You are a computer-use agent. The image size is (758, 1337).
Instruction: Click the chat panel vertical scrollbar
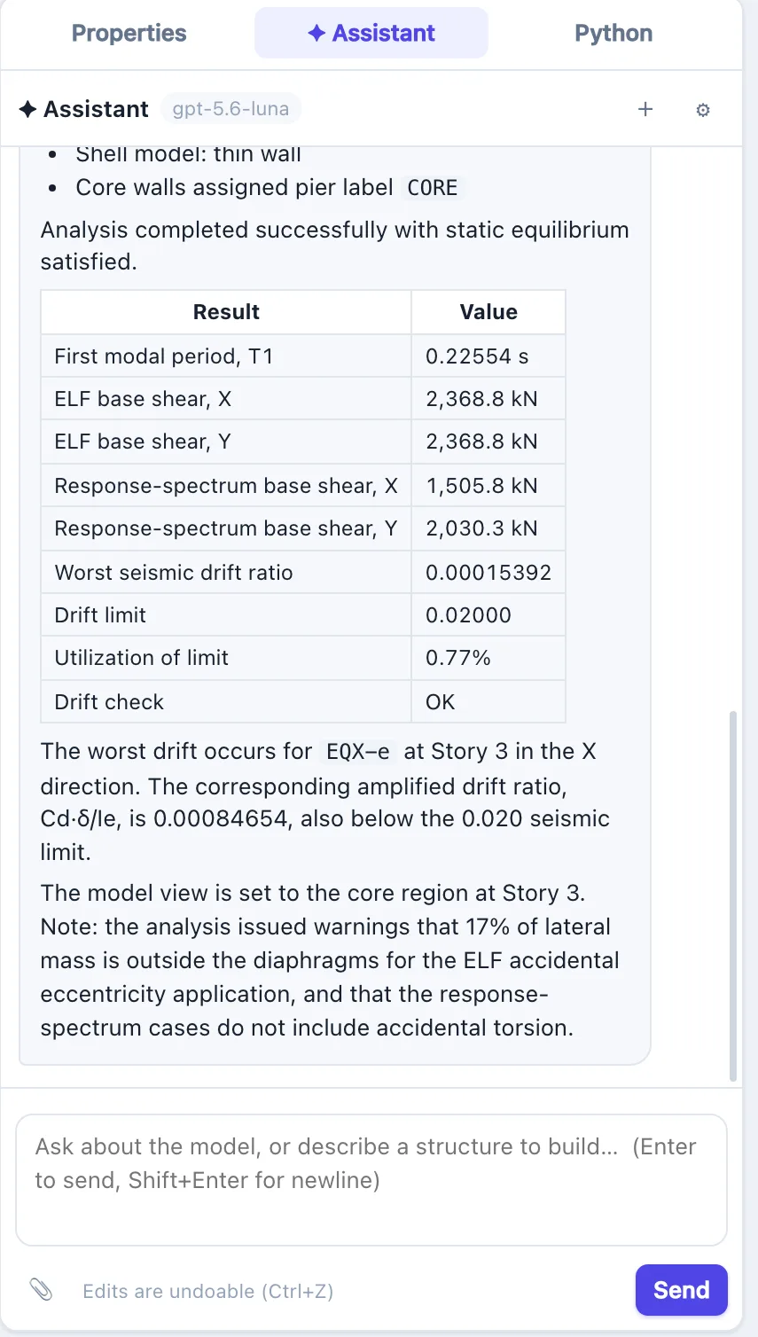732,895
